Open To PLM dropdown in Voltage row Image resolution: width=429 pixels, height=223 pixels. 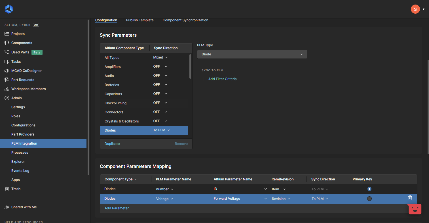coord(320,199)
